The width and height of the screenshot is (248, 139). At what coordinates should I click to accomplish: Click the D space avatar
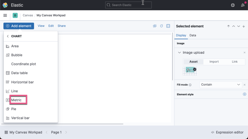pyautogui.click(x=15, y=15)
